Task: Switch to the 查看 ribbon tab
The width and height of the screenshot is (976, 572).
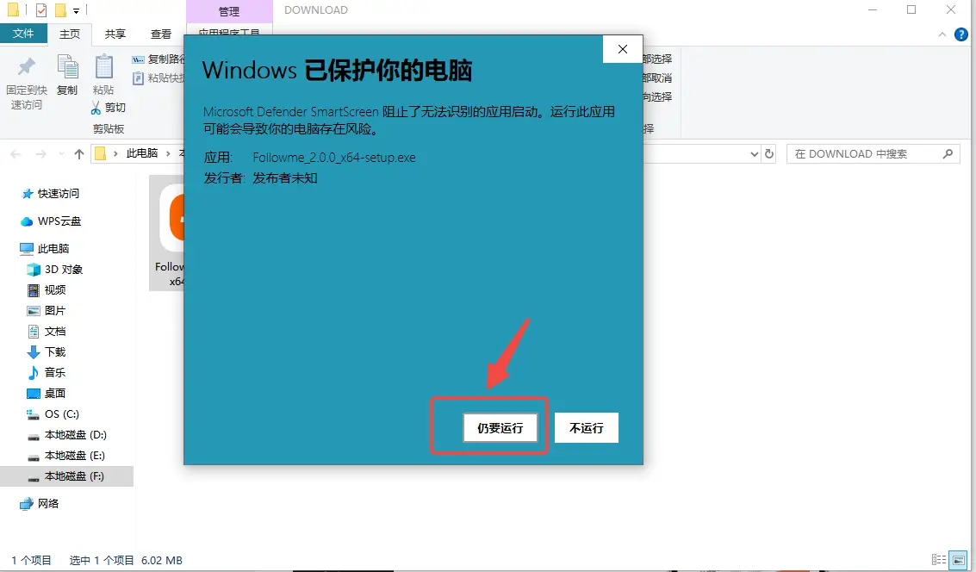Action: 160,34
